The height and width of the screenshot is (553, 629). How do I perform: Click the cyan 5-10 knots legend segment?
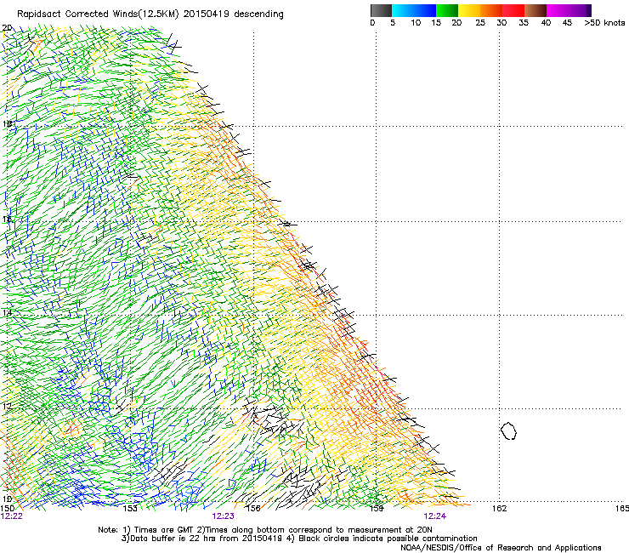click(403, 10)
